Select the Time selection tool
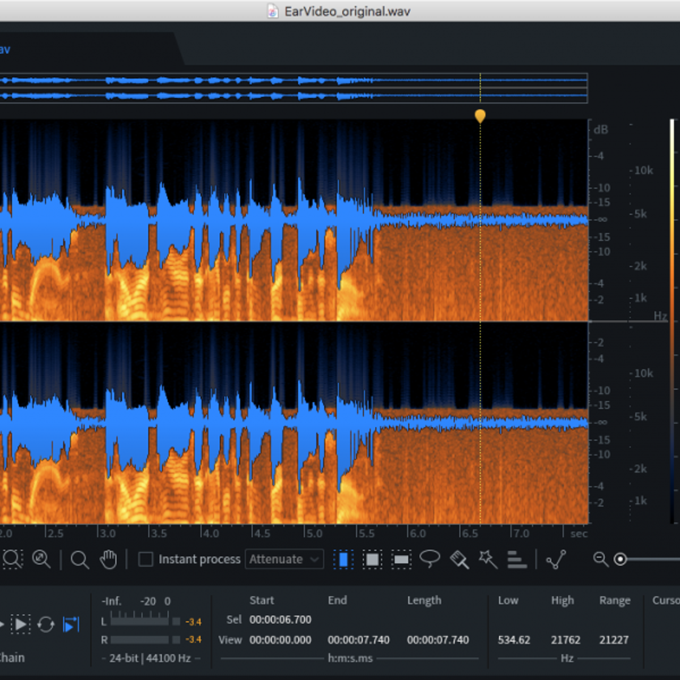Viewport: 680px width, 680px height. click(x=343, y=559)
